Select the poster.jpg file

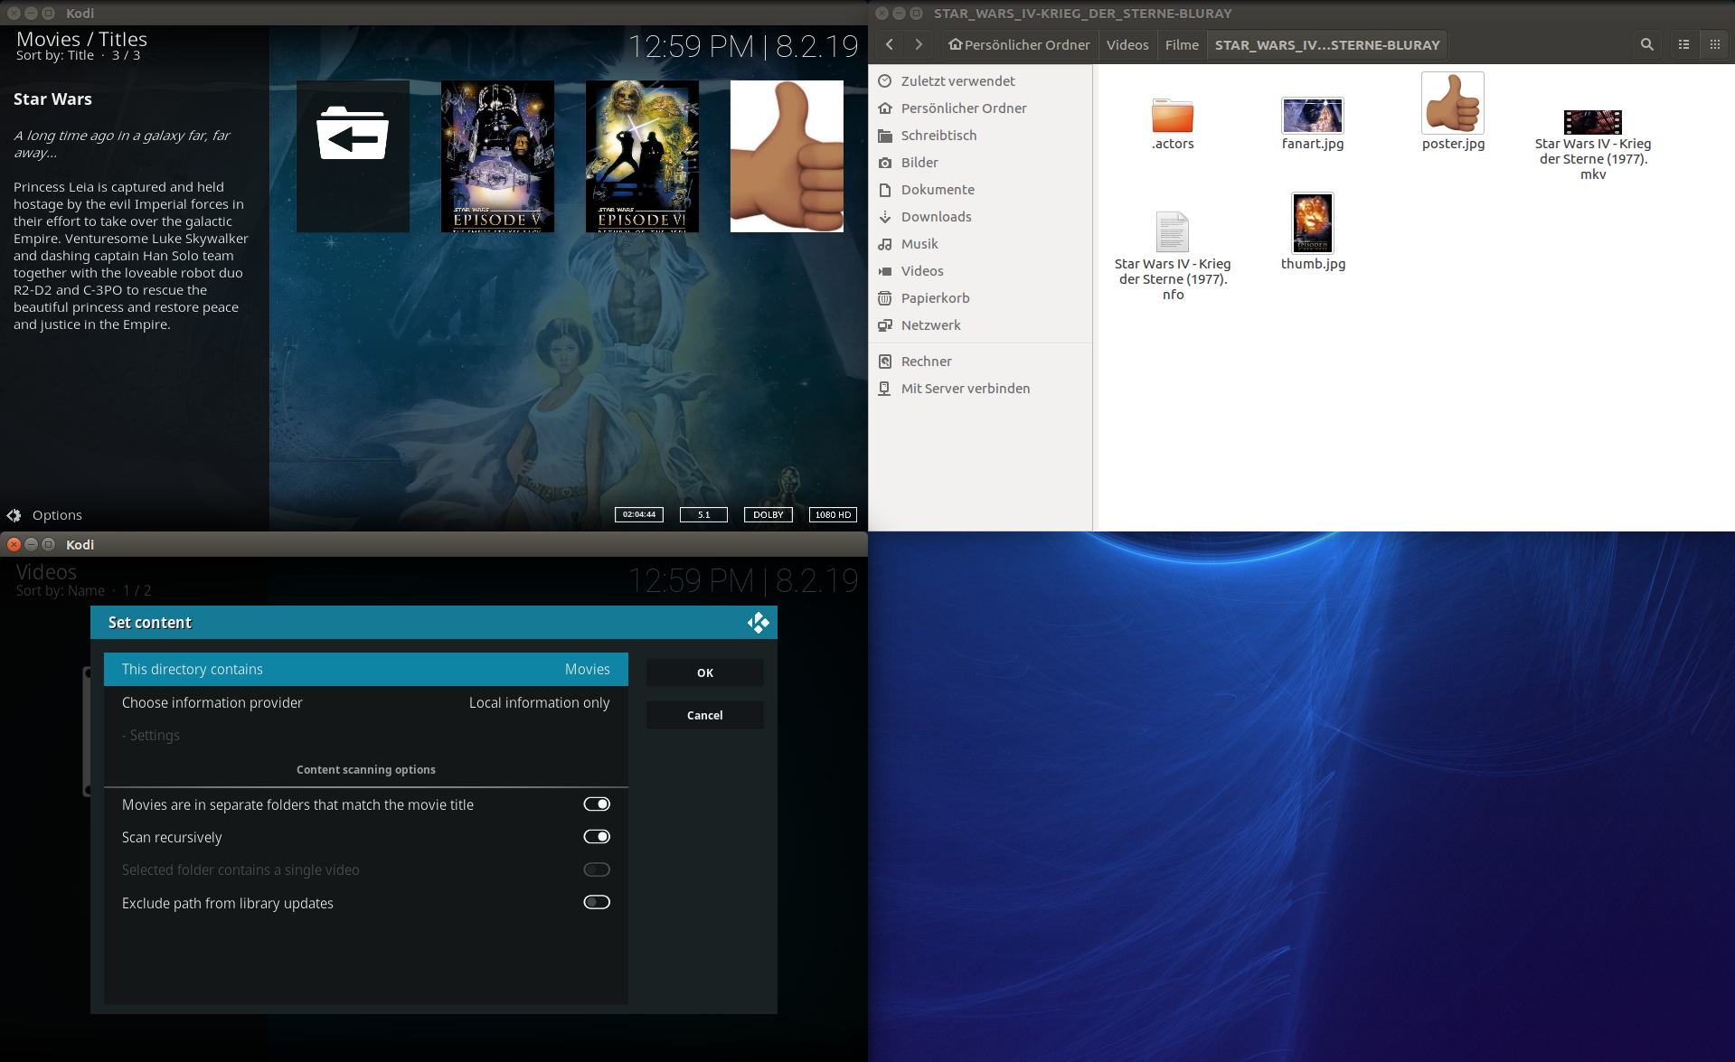(1453, 112)
